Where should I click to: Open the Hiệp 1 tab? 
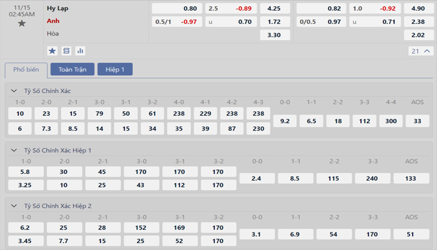click(115, 69)
